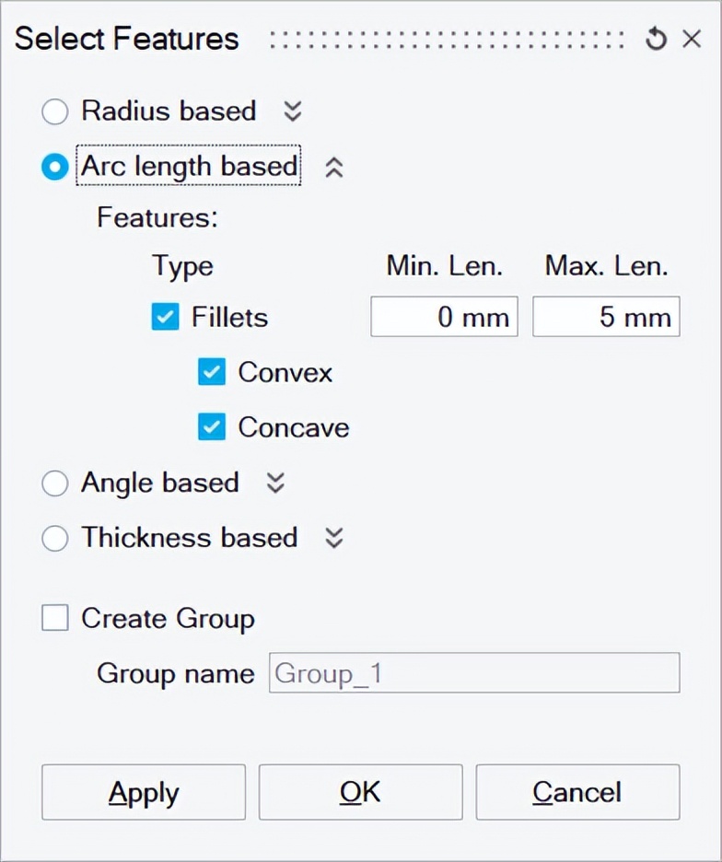Select the Angle based option

pyautogui.click(x=54, y=483)
